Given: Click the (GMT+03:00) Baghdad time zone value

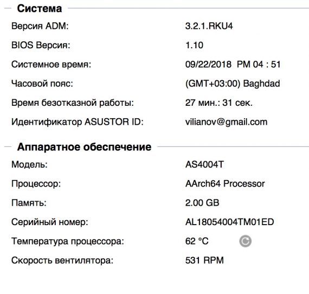Looking at the screenshot, I should pos(233,84).
